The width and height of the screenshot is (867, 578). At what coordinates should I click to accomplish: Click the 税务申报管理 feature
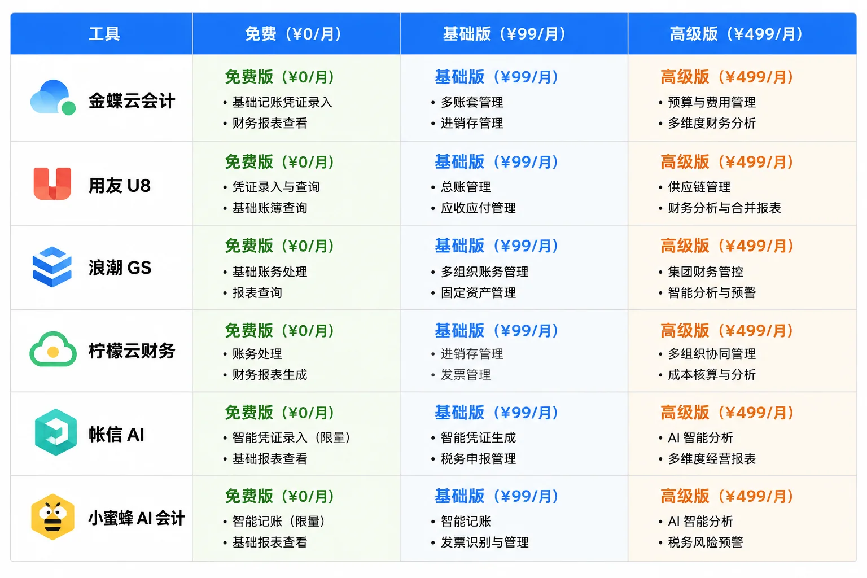478,458
